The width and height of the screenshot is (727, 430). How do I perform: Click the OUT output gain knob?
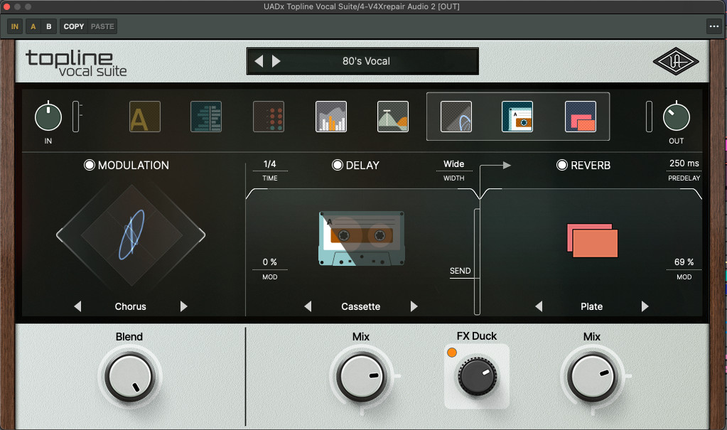(x=677, y=117)
